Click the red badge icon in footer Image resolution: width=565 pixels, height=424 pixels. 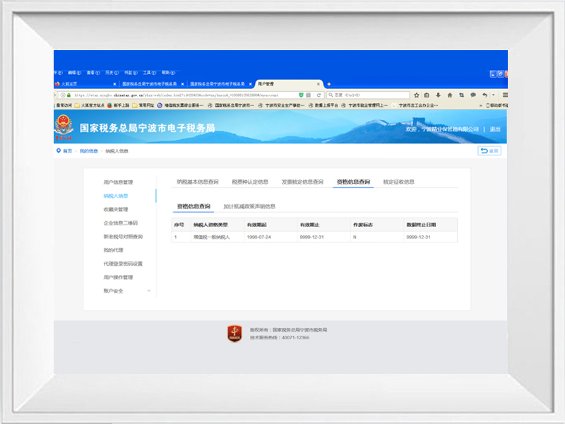pyautogui.click(x=234, y=334)
